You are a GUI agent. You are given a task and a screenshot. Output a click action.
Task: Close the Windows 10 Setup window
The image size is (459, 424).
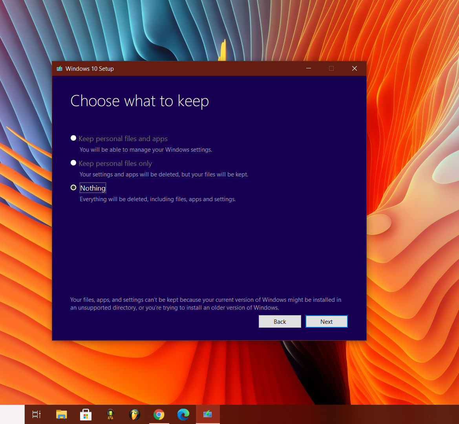pyautogui.click(x=355, y=68)
